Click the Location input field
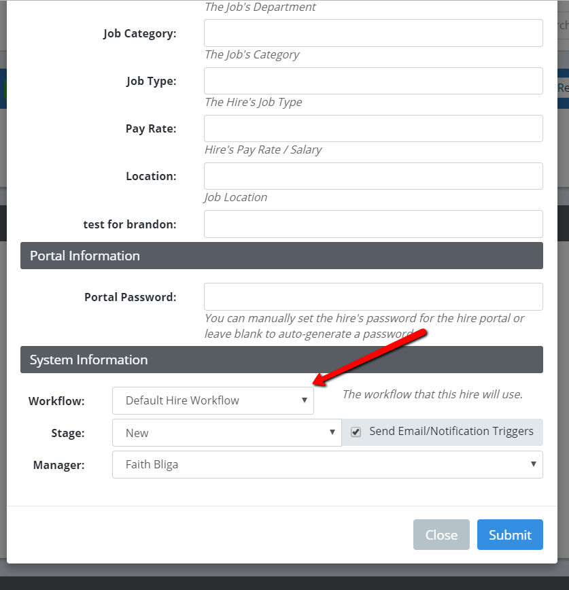Viewport: 569px width, 590px height. pyautogui.click(x=373, y=175)
